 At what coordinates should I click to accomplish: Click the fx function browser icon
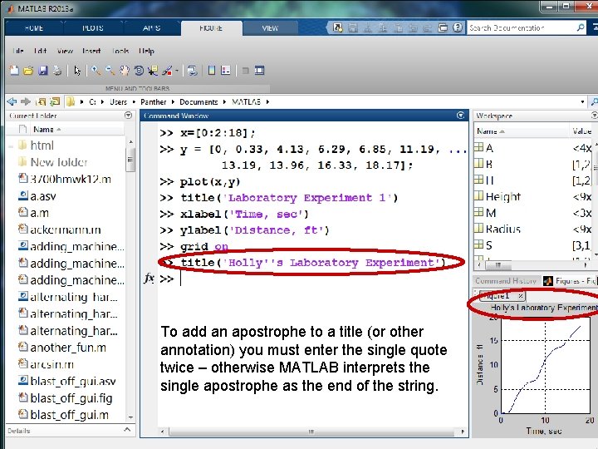point(149,279)
